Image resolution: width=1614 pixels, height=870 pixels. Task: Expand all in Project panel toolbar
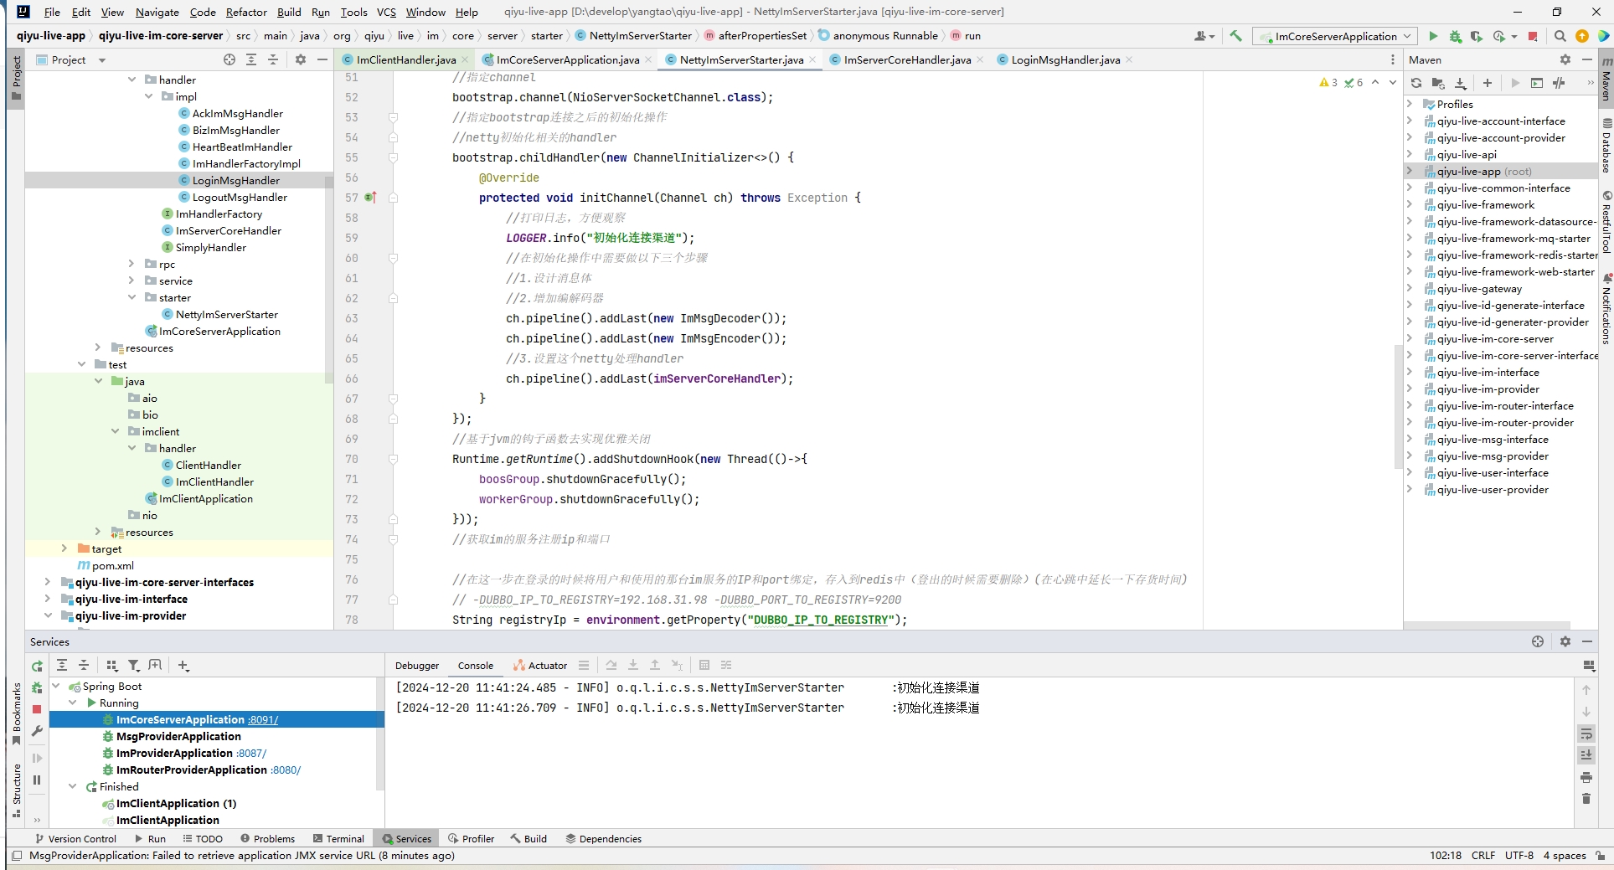251,59
